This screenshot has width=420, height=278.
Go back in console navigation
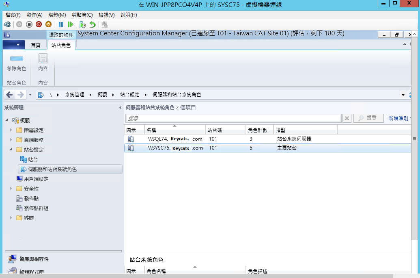click(x=9, y=95)
